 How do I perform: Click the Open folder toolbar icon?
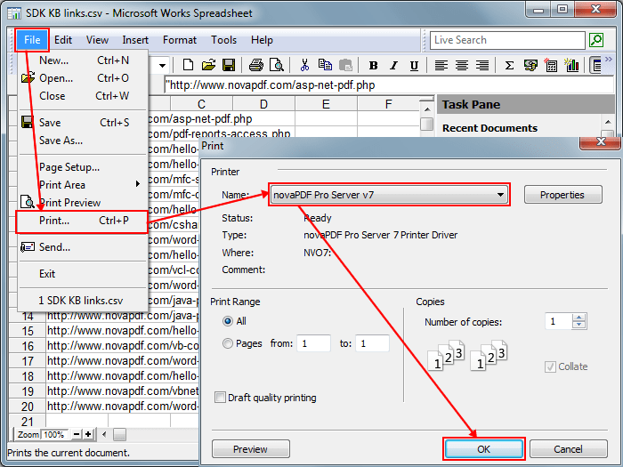click(208, 65)
